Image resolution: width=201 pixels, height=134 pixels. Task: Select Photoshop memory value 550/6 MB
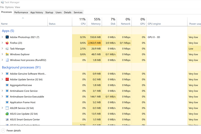point(95,37)
